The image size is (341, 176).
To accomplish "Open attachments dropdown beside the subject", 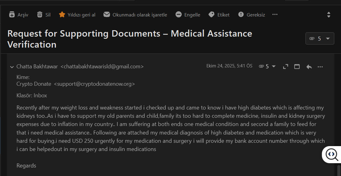I will coord(320,38).
